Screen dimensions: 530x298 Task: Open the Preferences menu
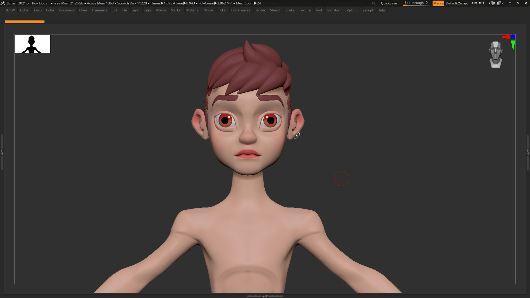(241, 10)
